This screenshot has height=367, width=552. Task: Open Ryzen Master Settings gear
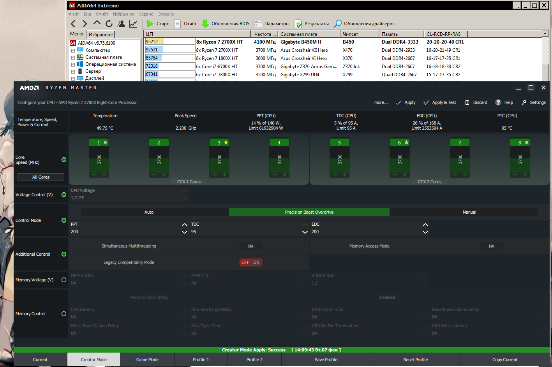(524, 102)
